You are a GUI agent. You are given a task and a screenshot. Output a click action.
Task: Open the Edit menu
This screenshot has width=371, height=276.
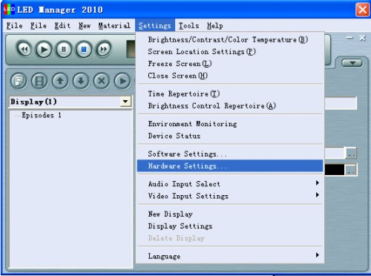(62, 25)
